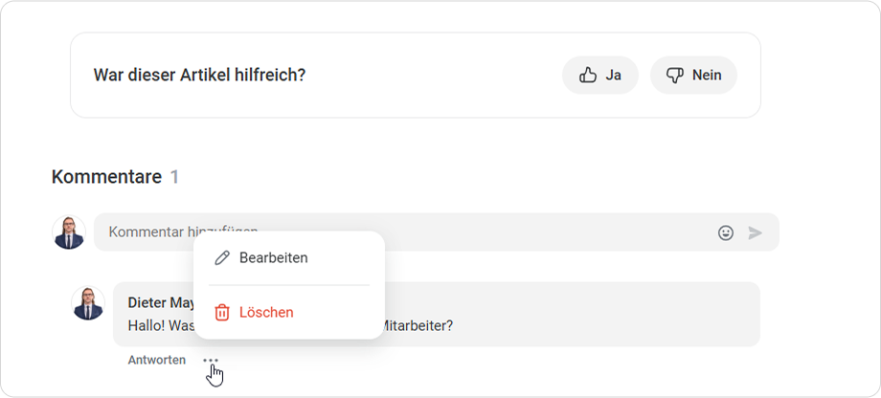The width and height of the screenshot is (881, 398).
Task: Click the comment count number 1
Action: click(x=174, y=177)
